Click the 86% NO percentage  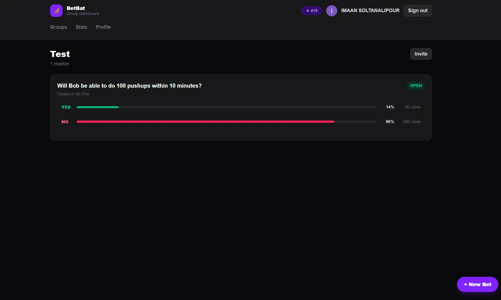click(x=390, y=122)
